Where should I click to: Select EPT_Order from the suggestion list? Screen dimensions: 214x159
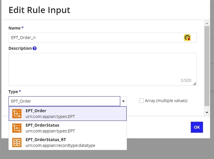click(x=68, y=114)
